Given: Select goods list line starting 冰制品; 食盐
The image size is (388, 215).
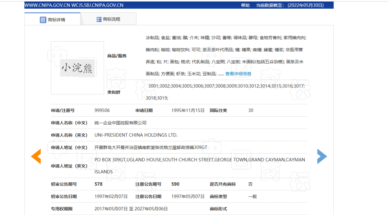Looking at the screenshot, I should [226, 38].
